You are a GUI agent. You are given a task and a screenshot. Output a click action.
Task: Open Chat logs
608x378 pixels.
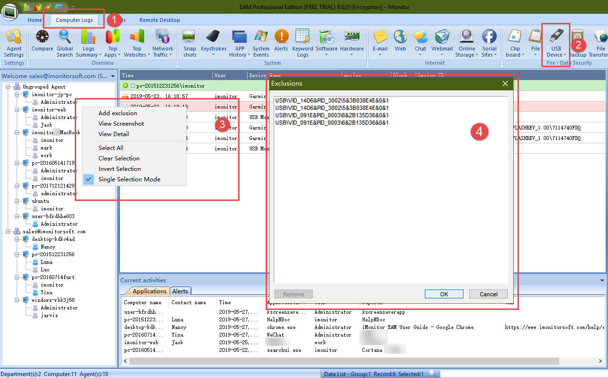(x=420, y=43)
